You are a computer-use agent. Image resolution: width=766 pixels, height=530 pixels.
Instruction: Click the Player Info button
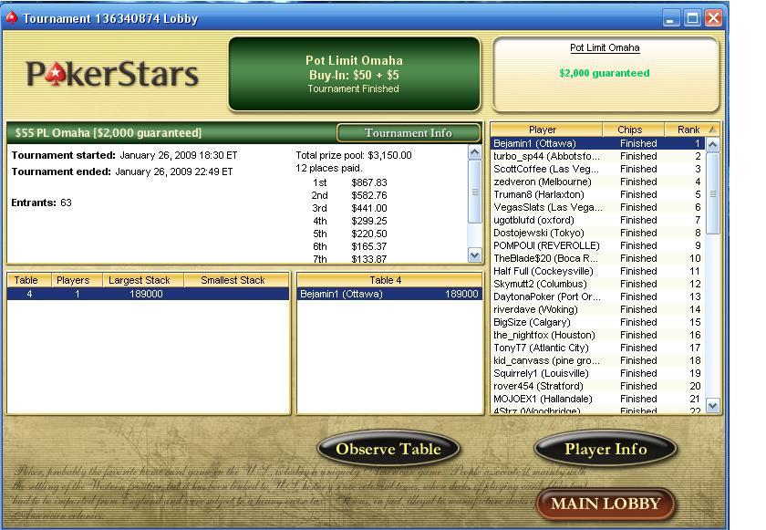click(606, 449)
